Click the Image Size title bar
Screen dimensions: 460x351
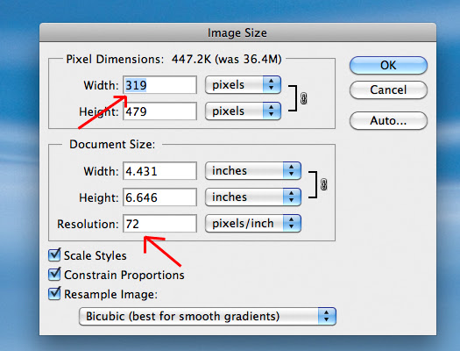[x=237, y=32]
